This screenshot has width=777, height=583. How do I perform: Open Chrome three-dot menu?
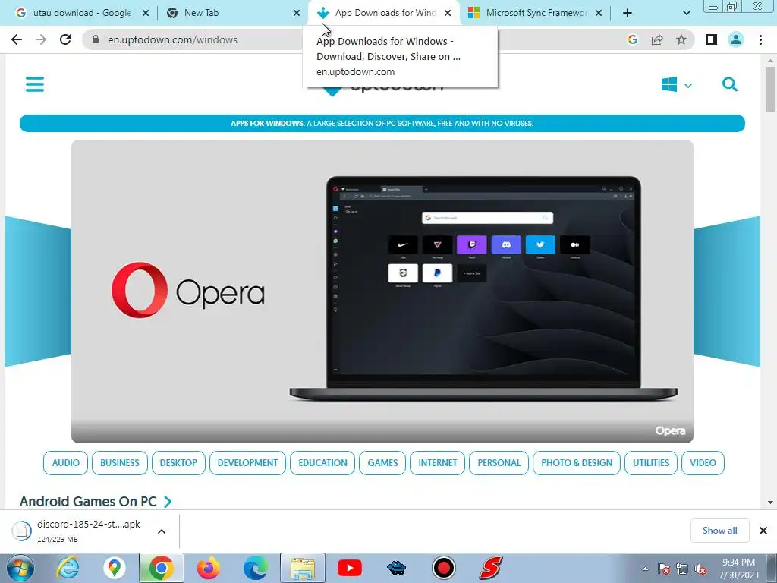tap(760, 39)
